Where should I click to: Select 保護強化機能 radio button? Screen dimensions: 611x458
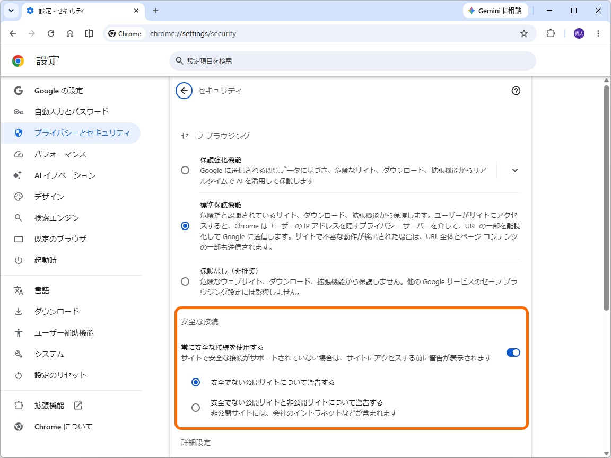(x=185, y=170)
